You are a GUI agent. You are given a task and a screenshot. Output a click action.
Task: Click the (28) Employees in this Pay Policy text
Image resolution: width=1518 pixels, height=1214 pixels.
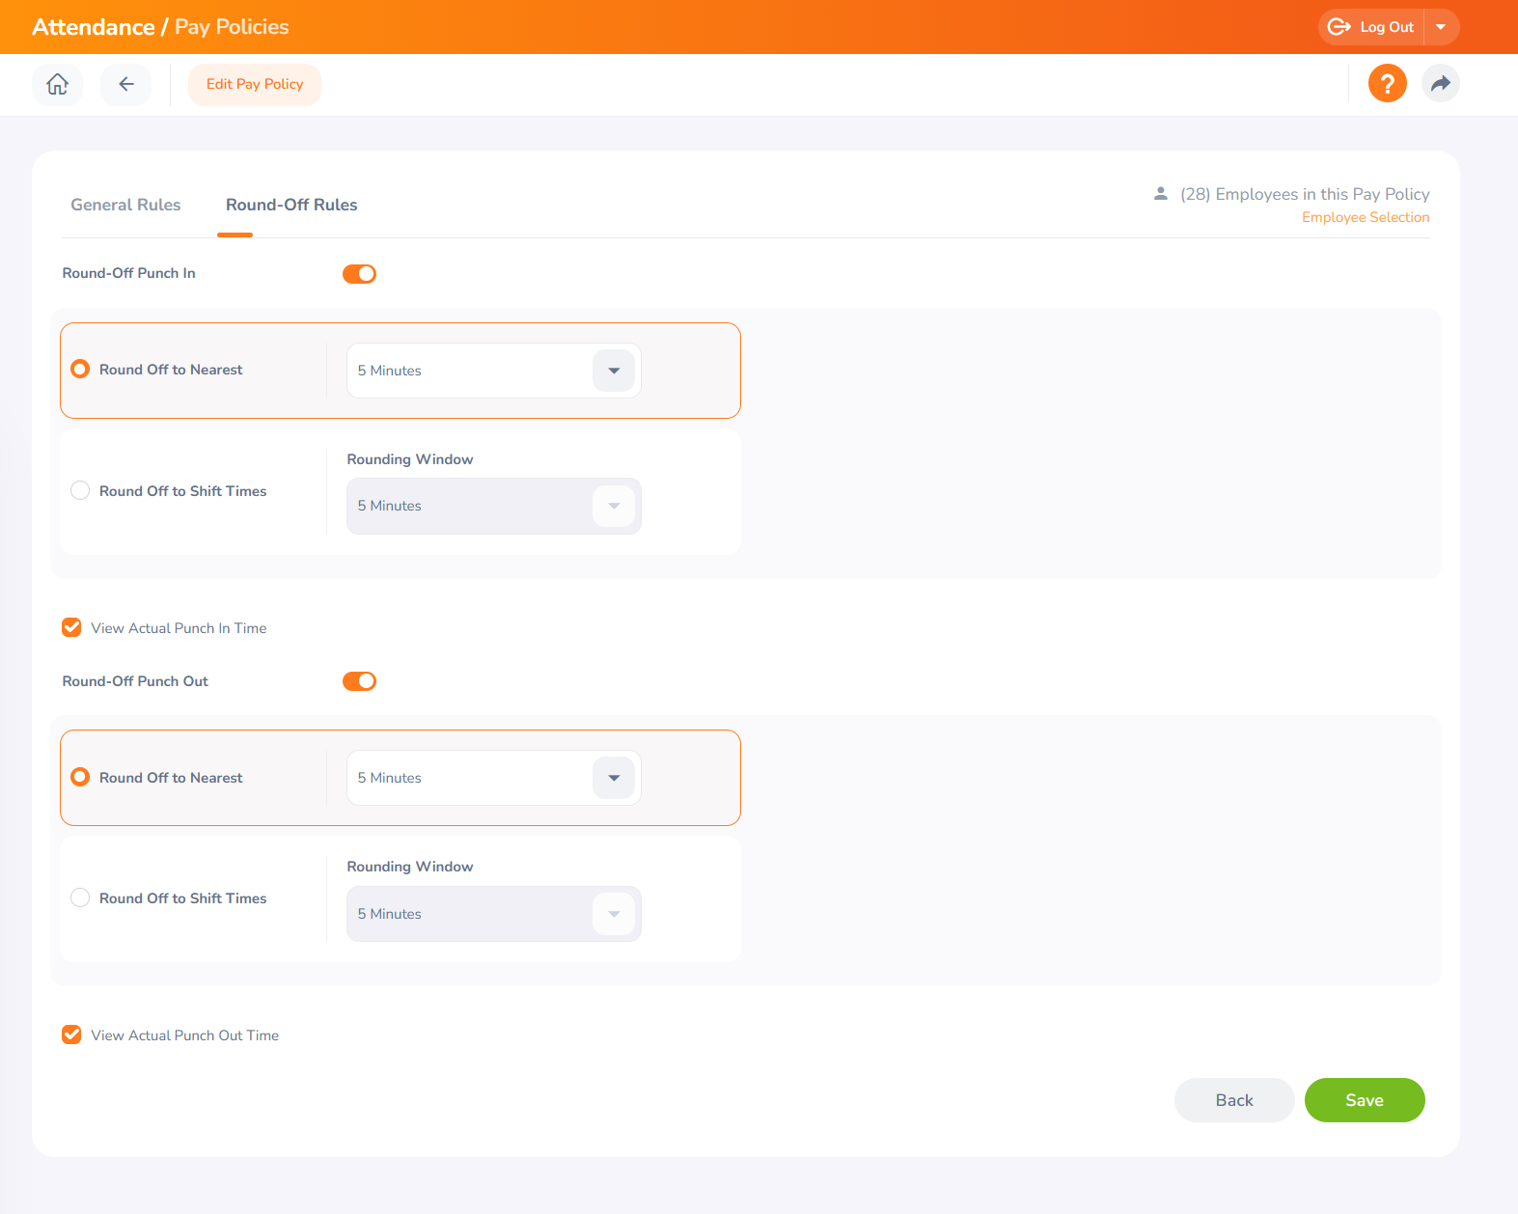coord(1305,194)
